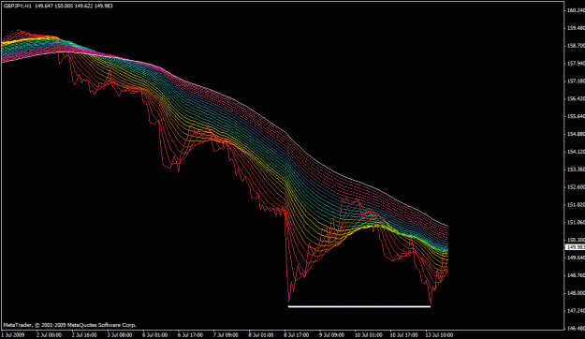Click the 7 Jul 09:00 time label
The width and height of the screenshot is (585, 339).
[226, 335]
